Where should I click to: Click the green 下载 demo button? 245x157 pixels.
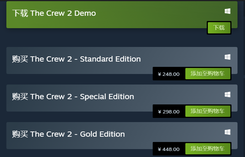219,28
